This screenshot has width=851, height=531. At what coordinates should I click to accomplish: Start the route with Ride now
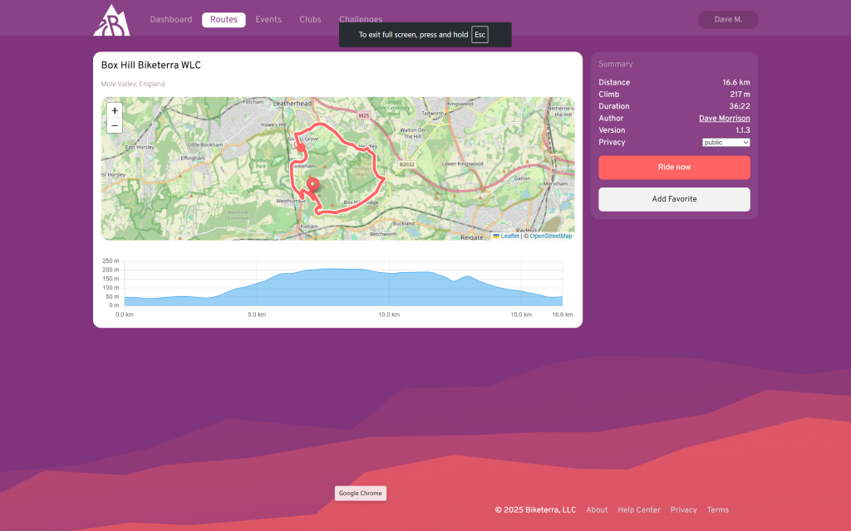pos(674,168)
